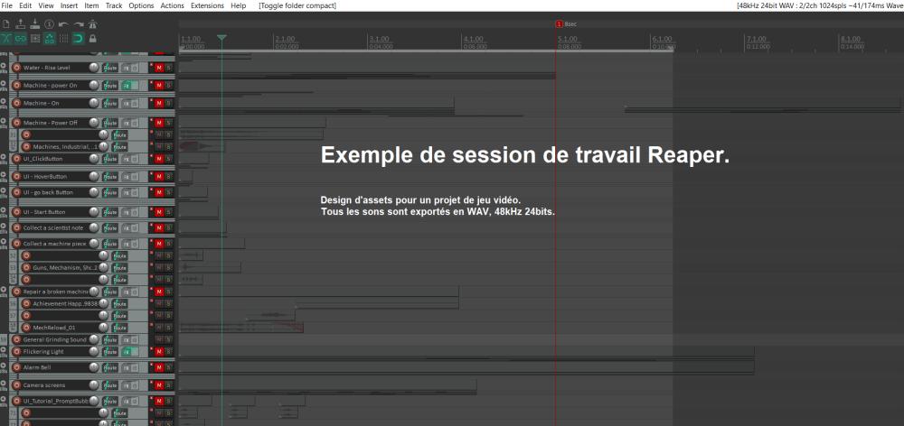Toggle auto-crossfade toolbar icon
904x426 pixels.
pyautogui.click(x=6, y=39)
